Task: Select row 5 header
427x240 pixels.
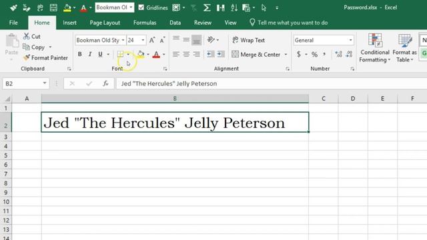Action: pos(6,155)
